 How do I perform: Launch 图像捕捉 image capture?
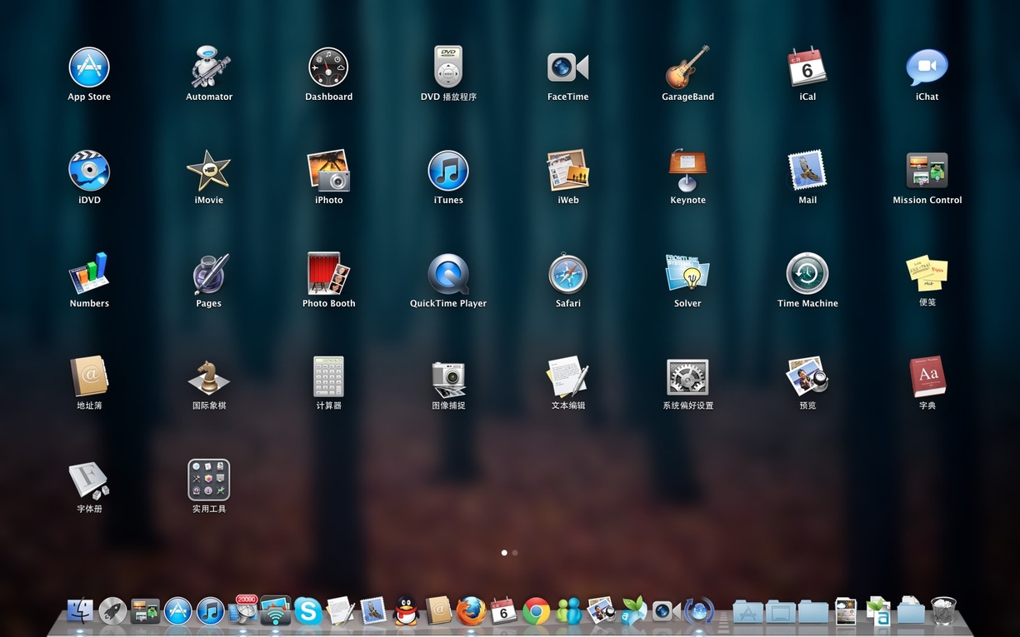(448, 377)
